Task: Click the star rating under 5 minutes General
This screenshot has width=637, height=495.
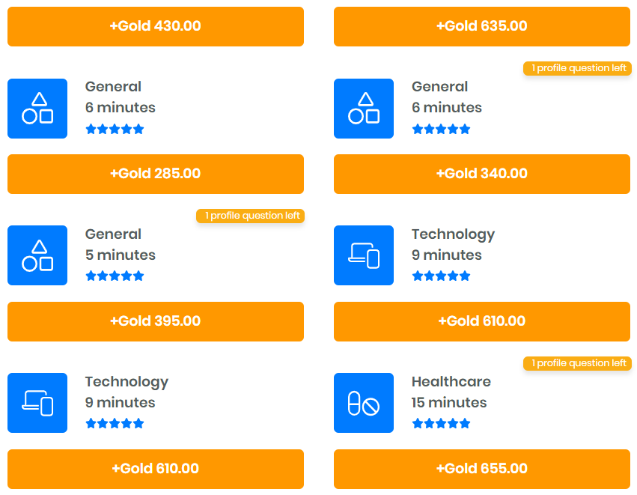Action: pos(115,276)
